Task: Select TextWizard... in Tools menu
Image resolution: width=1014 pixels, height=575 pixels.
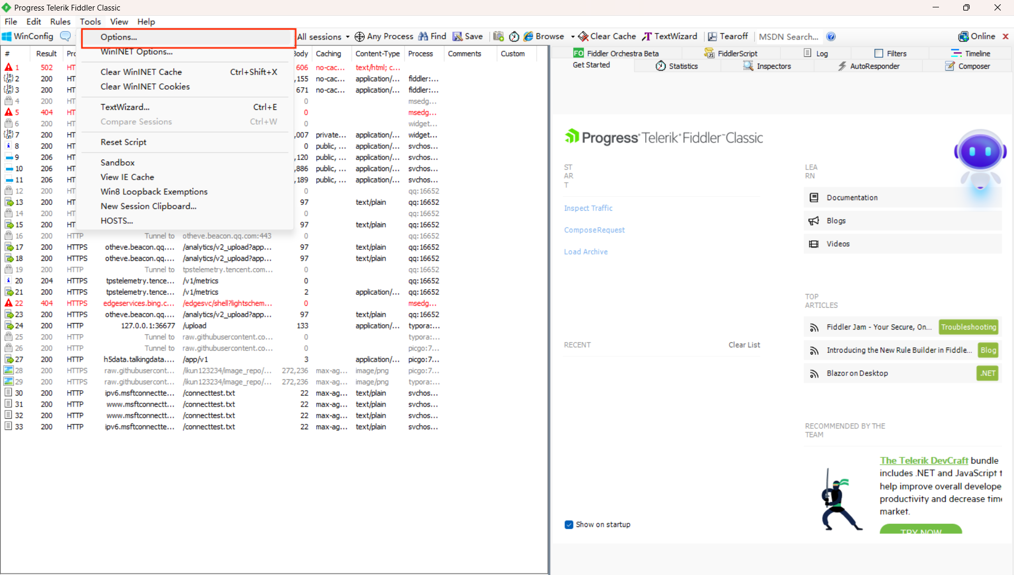Action: pos(185,107)
